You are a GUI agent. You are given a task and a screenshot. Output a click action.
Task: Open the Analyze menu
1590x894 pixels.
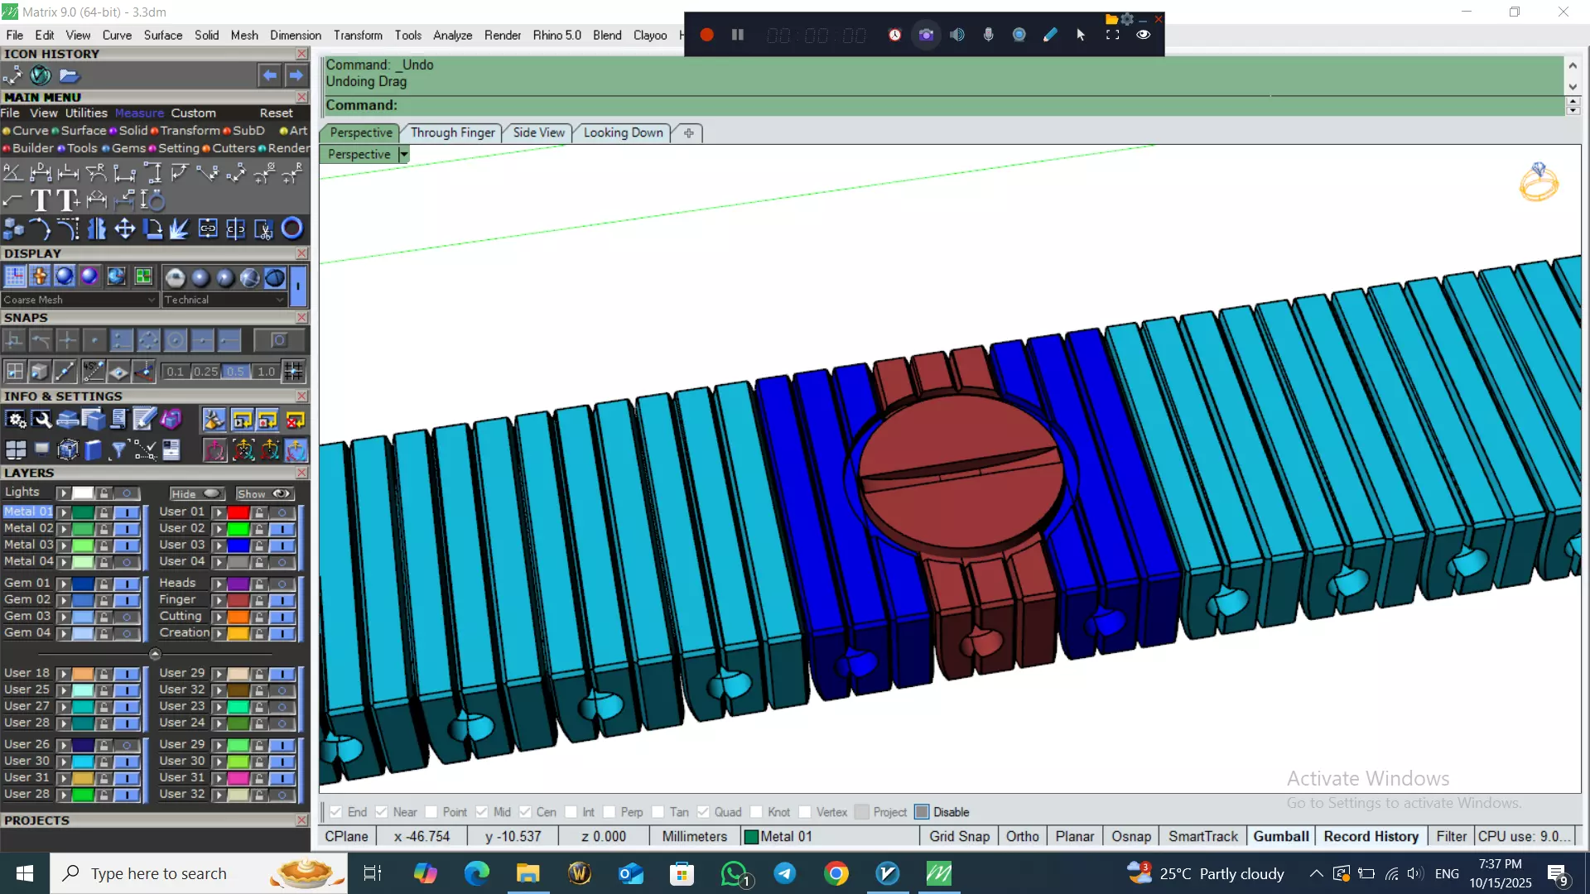coord(452,35)
